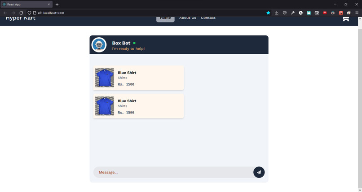This screenshot has height=192, width=362.
Task: Go to the Home nav item
Action: pos(165,19)
